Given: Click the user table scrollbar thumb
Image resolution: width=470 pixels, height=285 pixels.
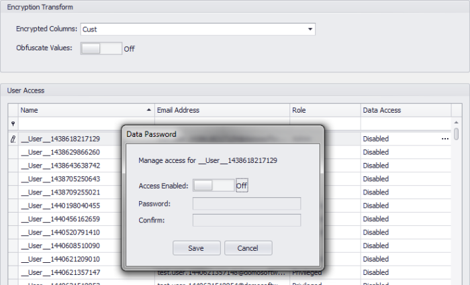Looking at the screenshot, I should [456, 134].
